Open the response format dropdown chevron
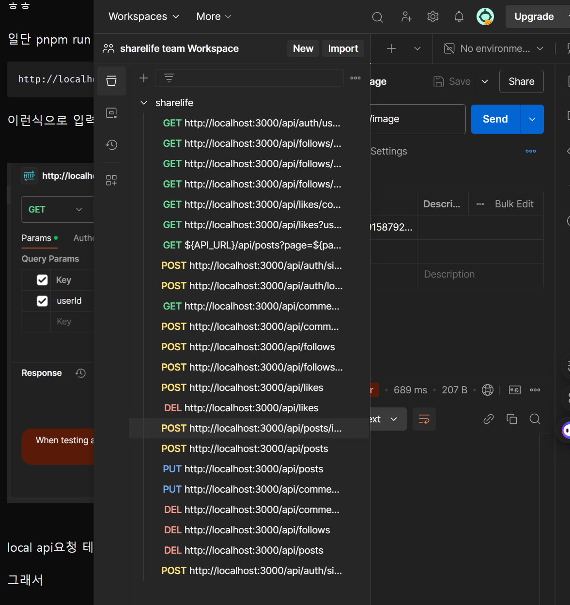 [x=394, y=419]
